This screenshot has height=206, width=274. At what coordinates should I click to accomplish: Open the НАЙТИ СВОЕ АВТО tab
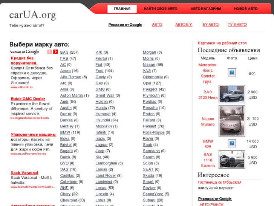coord(161,9)
